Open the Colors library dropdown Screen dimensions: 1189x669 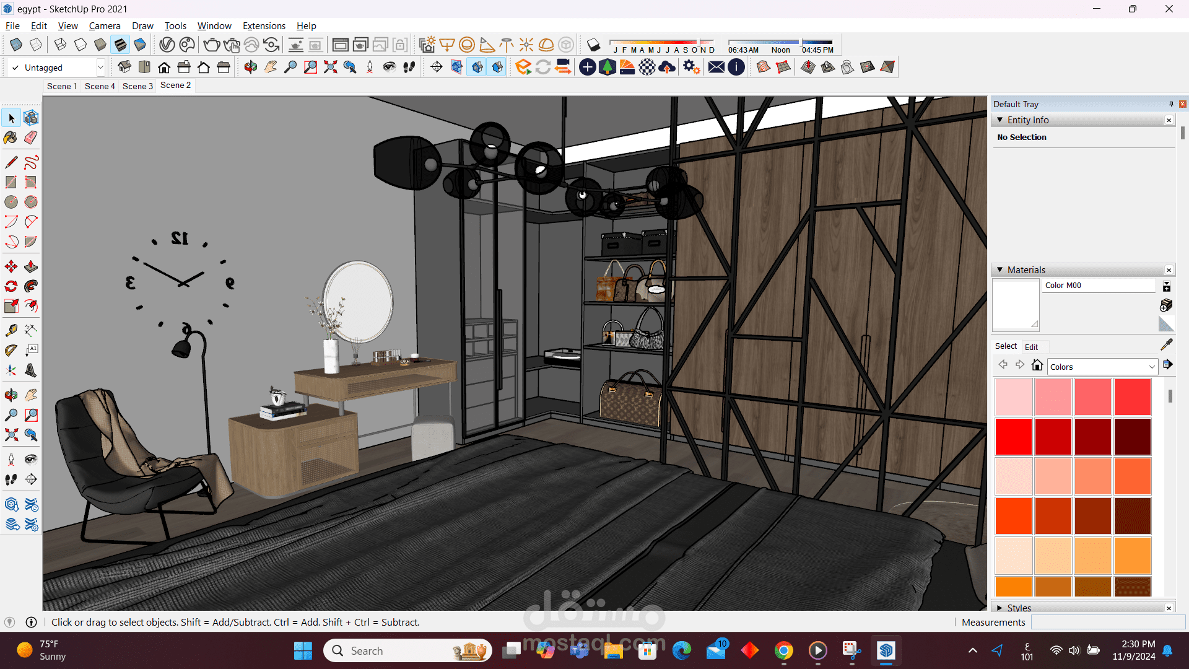1102,367
